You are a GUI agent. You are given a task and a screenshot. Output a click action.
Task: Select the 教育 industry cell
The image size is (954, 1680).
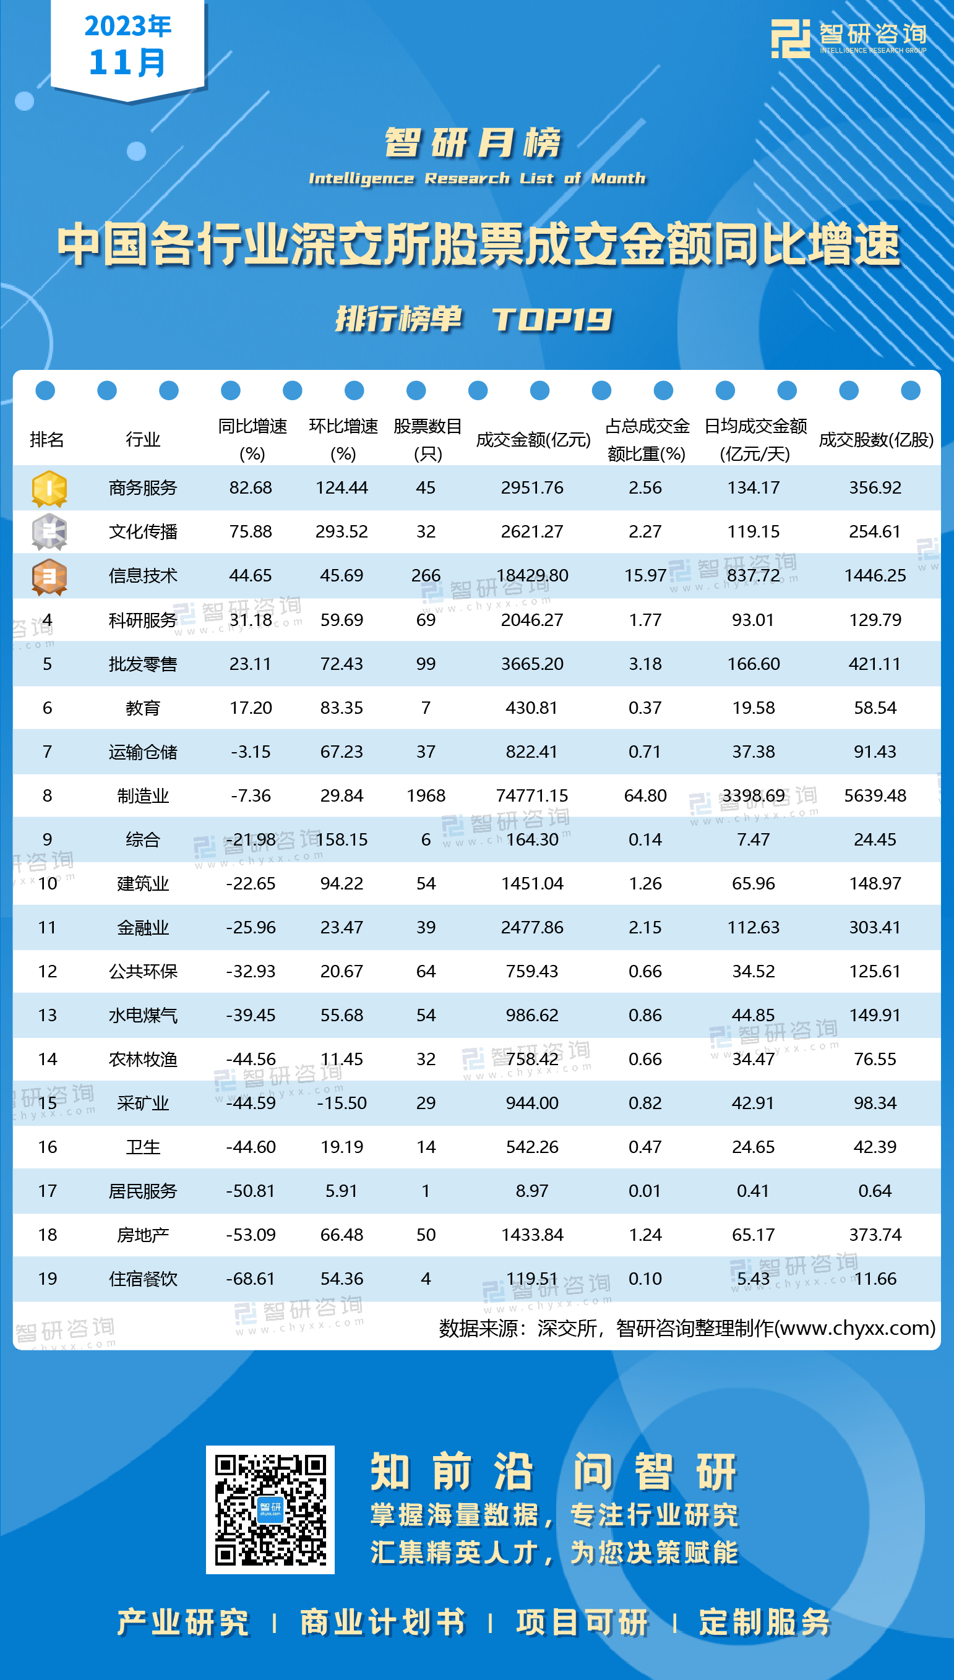coord(143,708)
